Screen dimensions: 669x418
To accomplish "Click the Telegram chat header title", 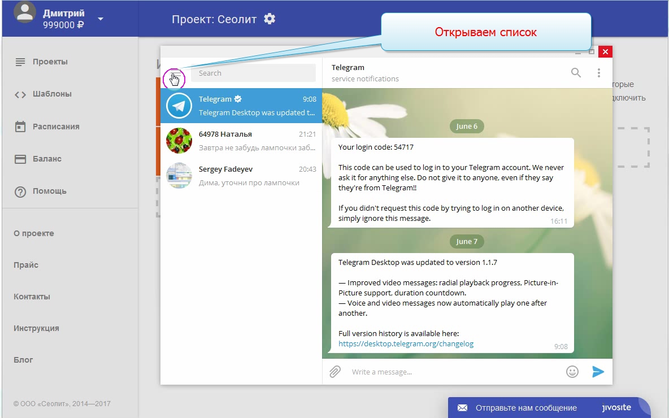I will 347,67.
